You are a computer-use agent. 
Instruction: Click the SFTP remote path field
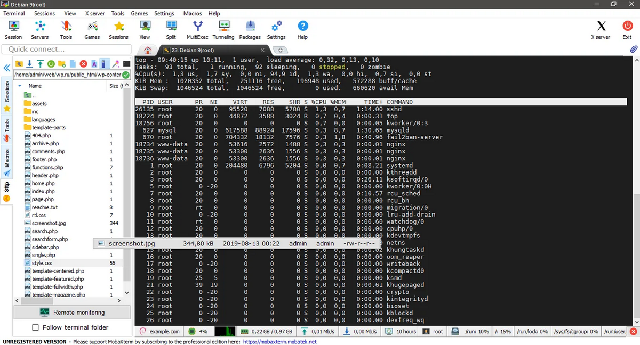[67, 75]
